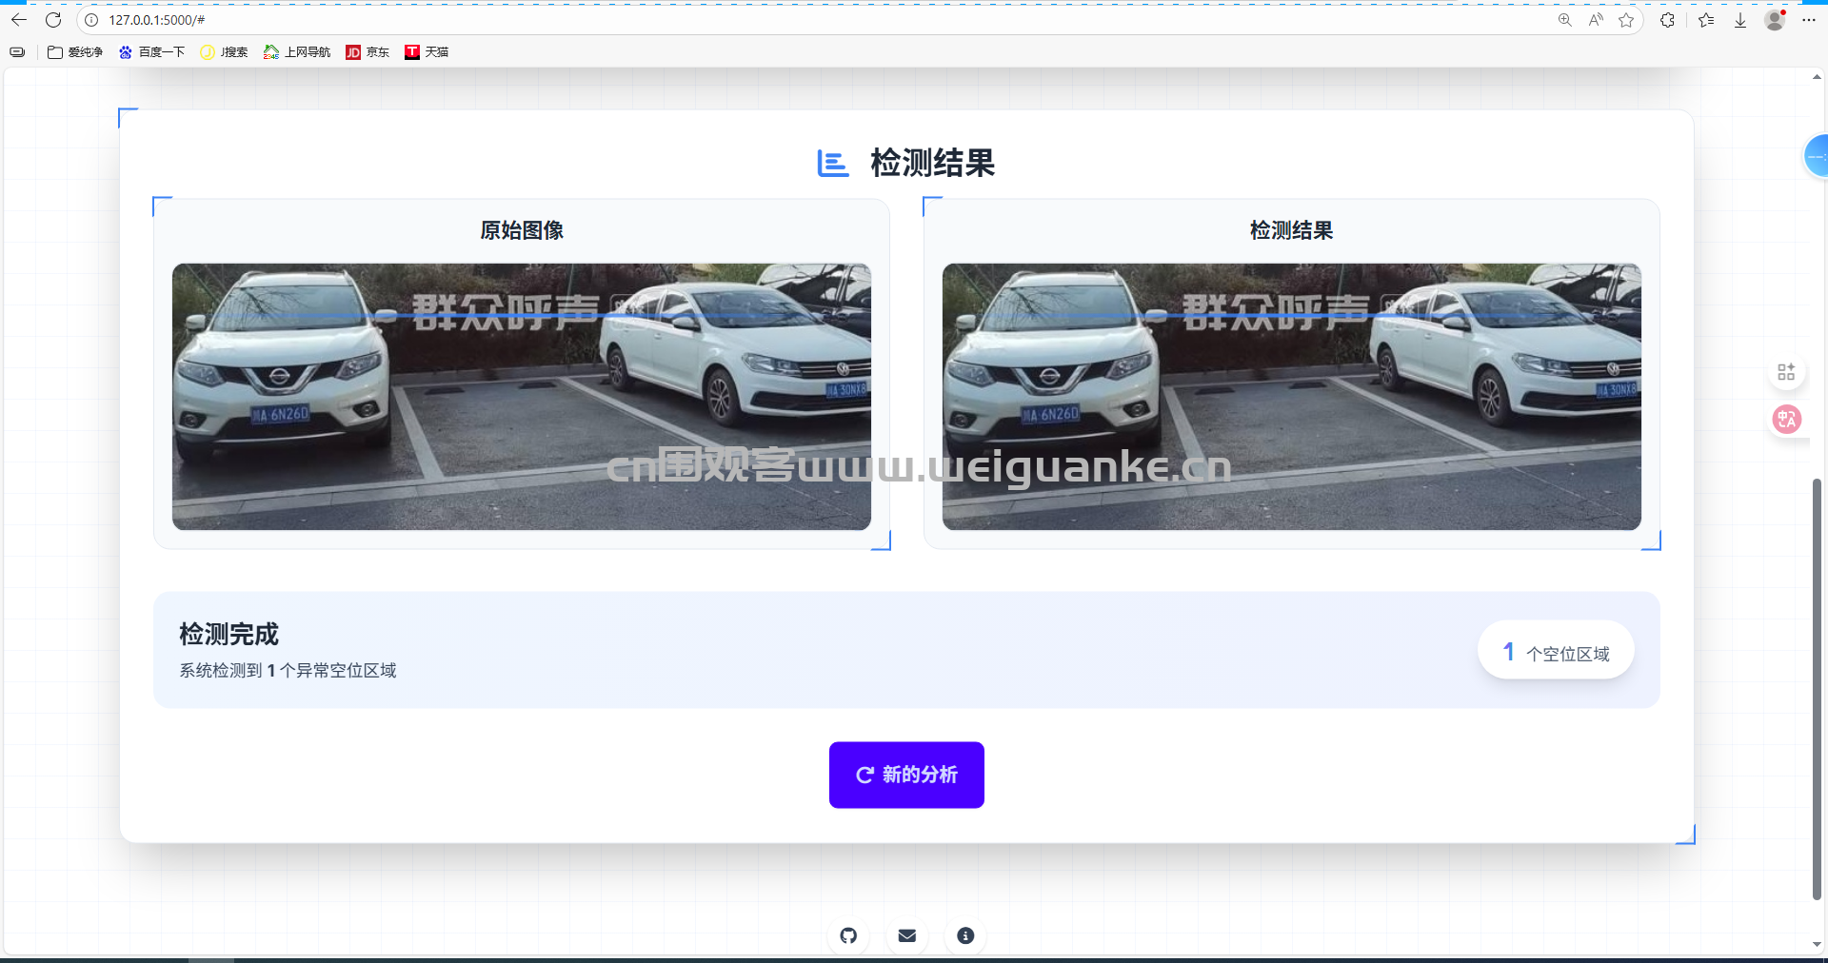Click the pink translate floating icon
The image size is (1828, 963).
1786,419
